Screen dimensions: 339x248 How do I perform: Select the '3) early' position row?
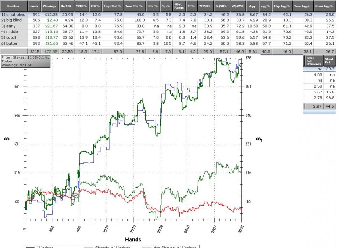pyautogui.click(x=168, y=26)
